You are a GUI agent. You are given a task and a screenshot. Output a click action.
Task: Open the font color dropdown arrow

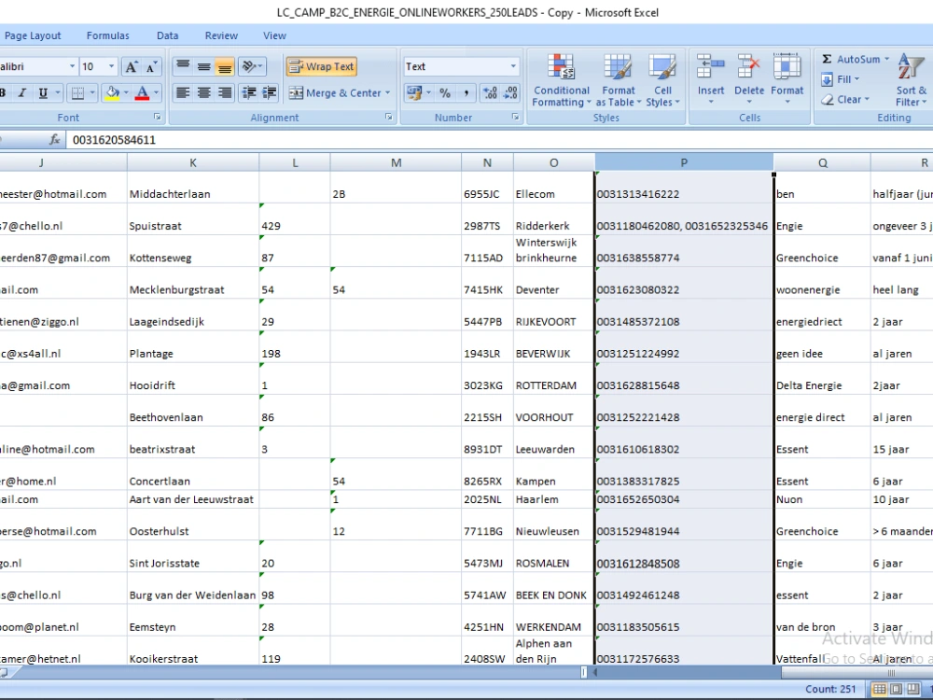156,92
